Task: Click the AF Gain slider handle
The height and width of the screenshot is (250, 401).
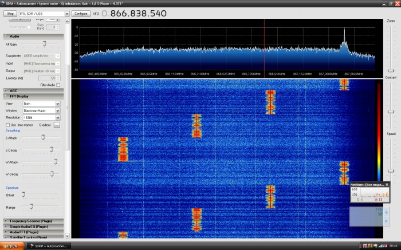Action: coord(45,43)
